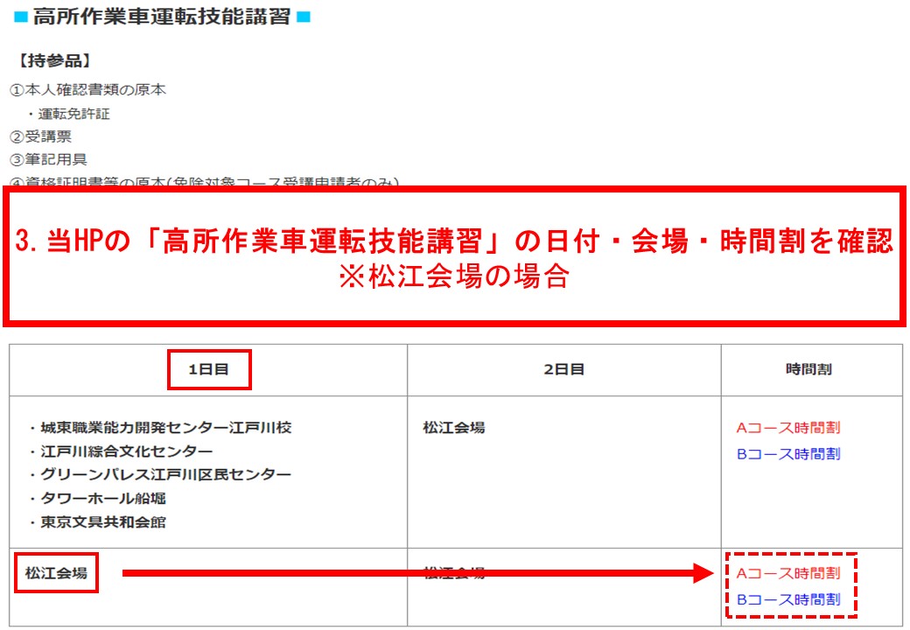Click the blue square left of the heading
The width and height of the screenshot is (910, 630).
[20, 17]
